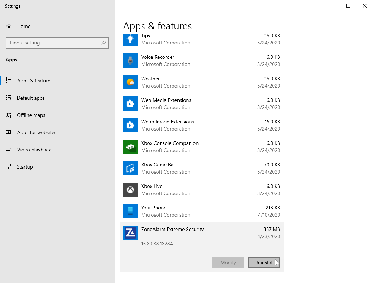Click the Uninstall button for ZoneAlarm
This screenshot has width=373, height=283.
coord(264,262)
